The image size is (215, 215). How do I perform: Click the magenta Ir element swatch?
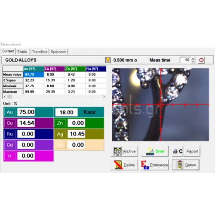(9, 156)
